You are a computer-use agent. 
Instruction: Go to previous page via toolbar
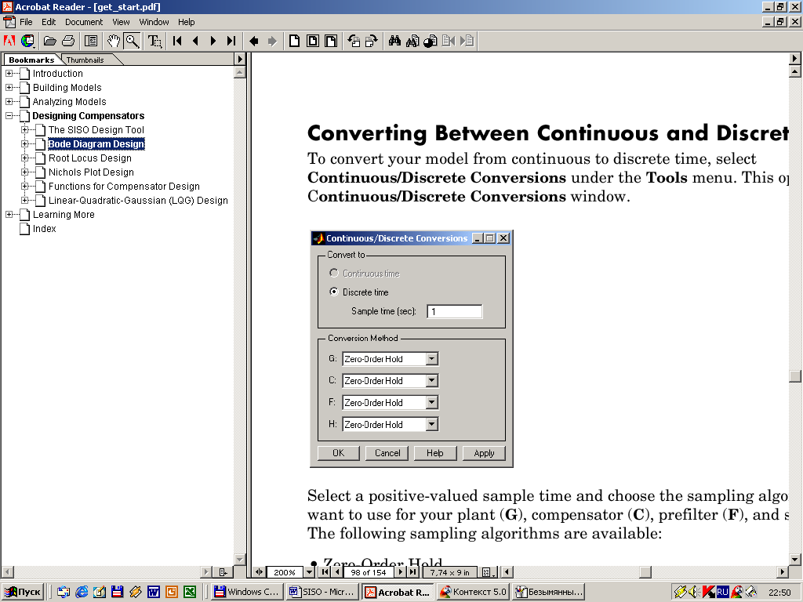(195, 41)
